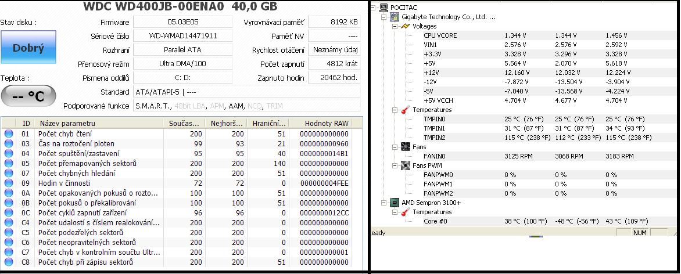Click the Fans PWM fan icon
Viewport: 681px width, 274px height.
pyautogui.click(x=405, y=165)
